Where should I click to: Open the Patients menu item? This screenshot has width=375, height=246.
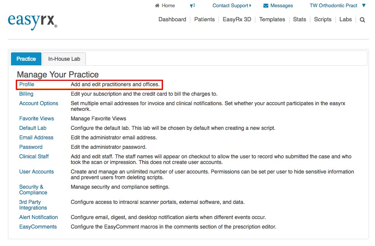click(x=204, y=19)
